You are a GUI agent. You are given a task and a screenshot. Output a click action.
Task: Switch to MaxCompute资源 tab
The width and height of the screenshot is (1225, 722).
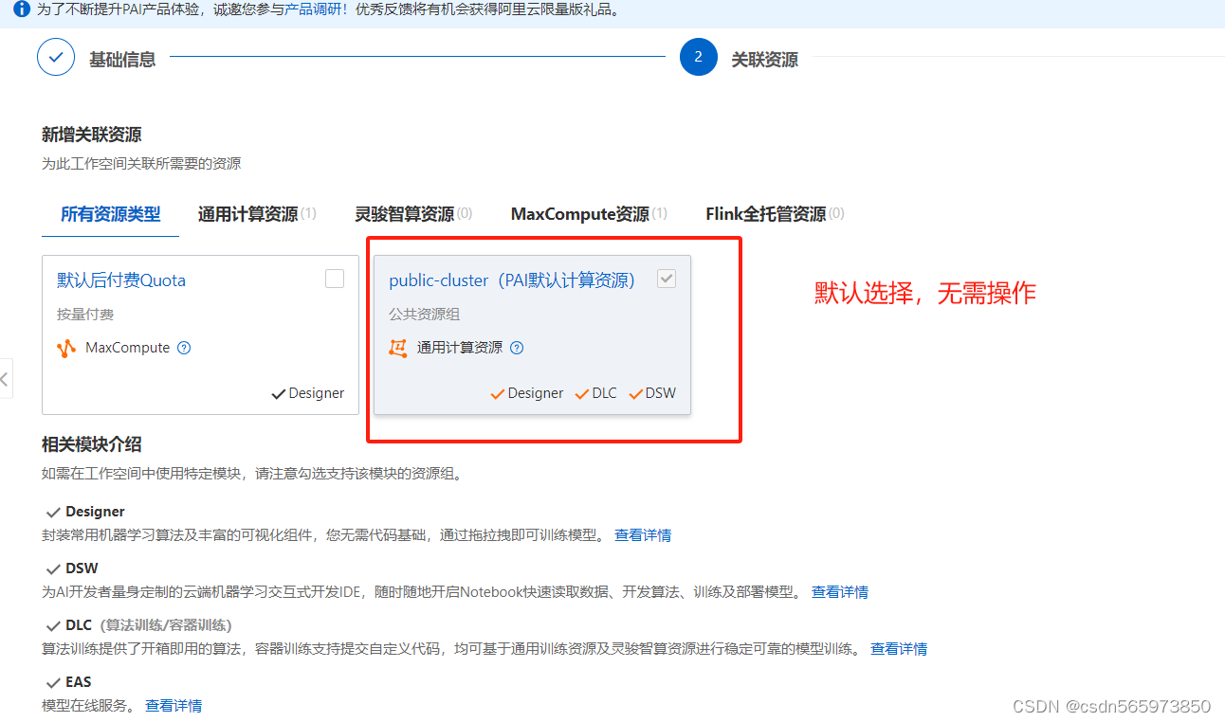tap(589, 214)
